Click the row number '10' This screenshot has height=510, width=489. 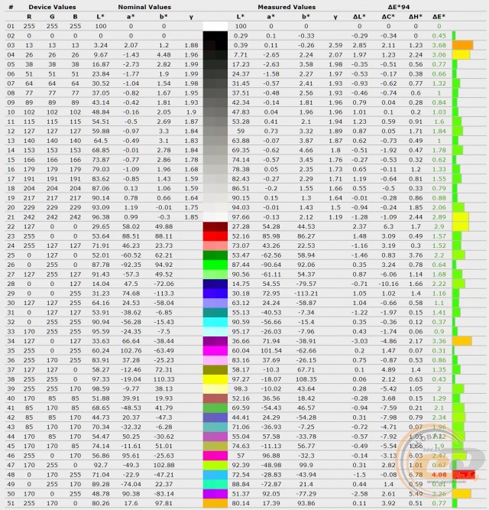click(x=11, y=112)
